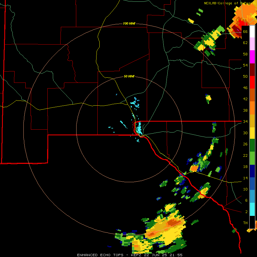This screenshot has width=257, height=257.
Task: Click the navy blue legend swatch
Action: pos(252,171)
